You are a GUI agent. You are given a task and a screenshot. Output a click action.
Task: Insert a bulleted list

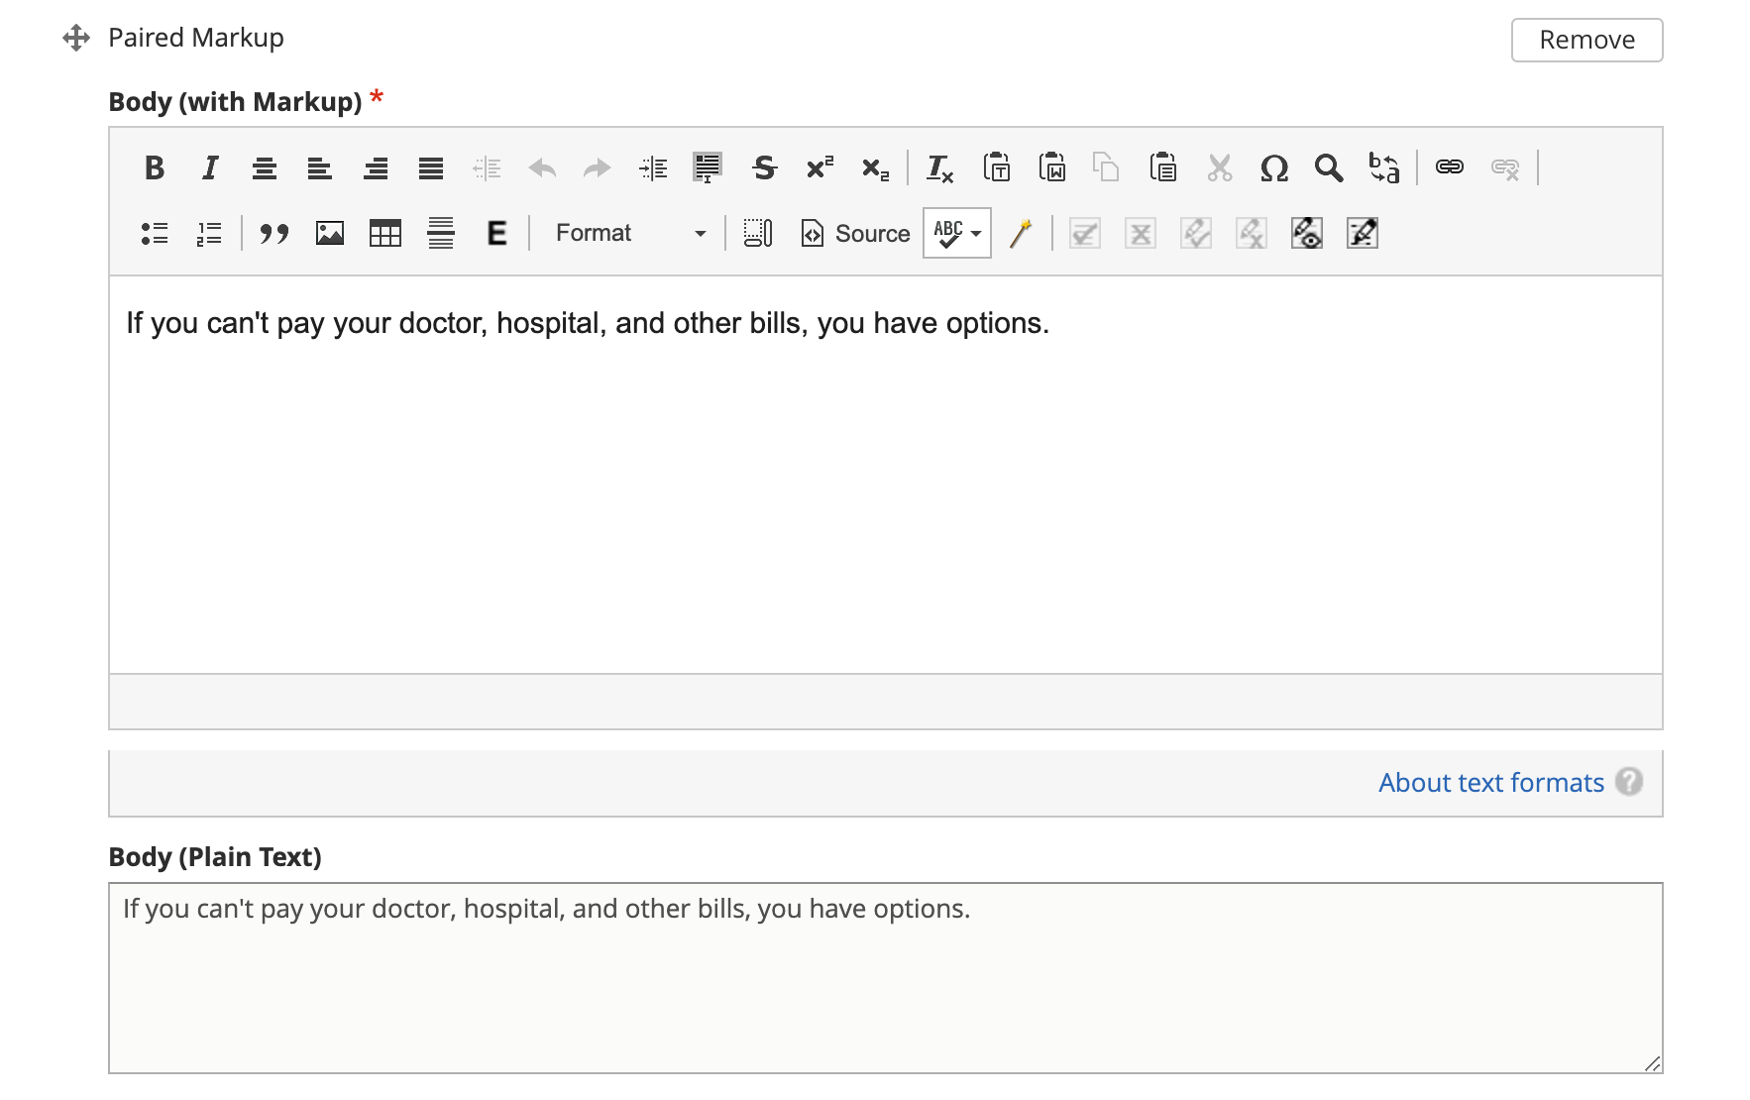pyautogui.click(x=154, y=233)
